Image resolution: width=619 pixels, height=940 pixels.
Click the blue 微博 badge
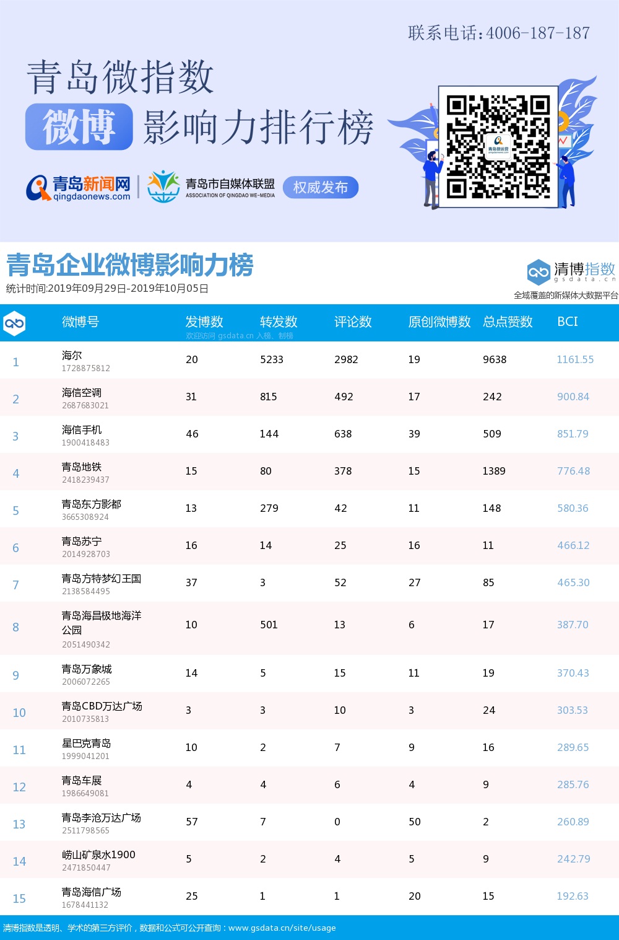[x=79, y=127]
